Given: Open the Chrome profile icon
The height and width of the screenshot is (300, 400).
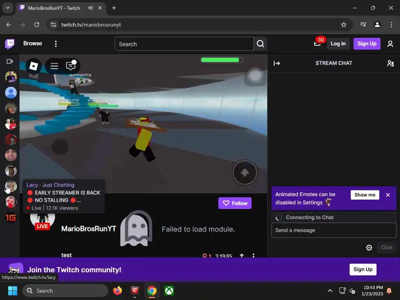Looking at the screenshot, I should (377, 25).
